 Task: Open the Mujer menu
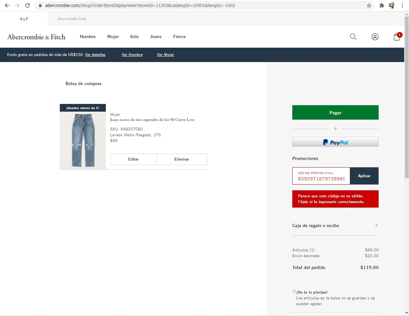(113, 37)
